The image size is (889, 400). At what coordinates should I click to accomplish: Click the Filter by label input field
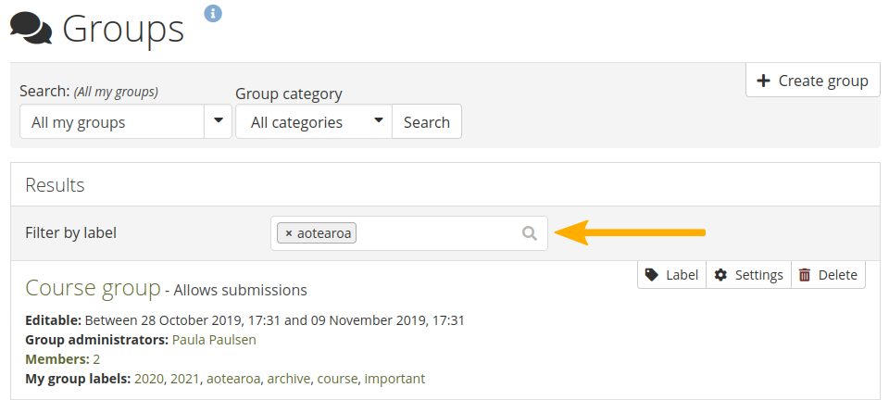pyautogui.click(x=435, y=233)
